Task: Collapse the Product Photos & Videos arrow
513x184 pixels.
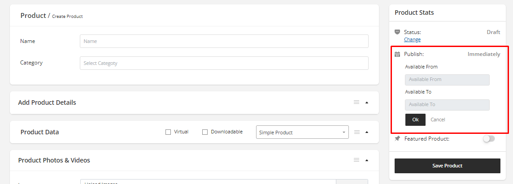Action: 367,160
